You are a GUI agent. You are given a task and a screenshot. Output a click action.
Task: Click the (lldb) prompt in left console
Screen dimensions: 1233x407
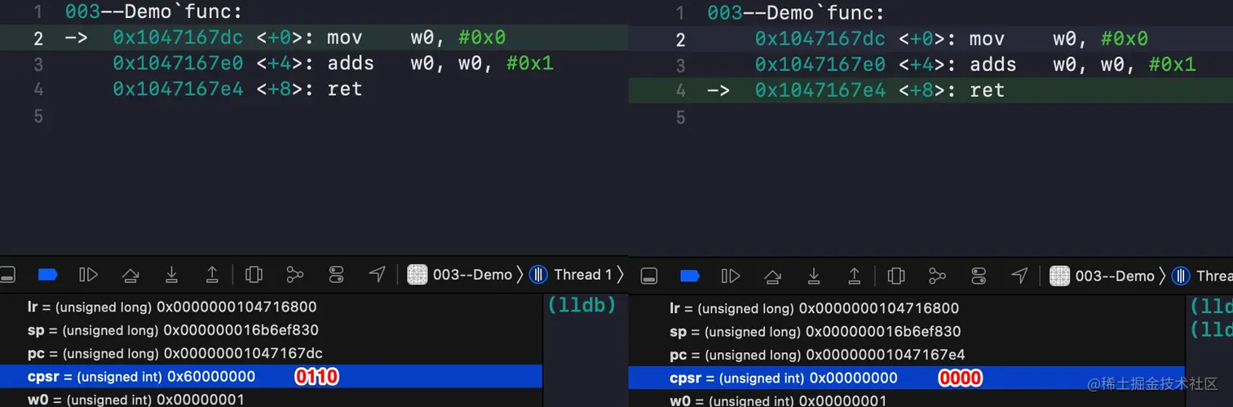(x=581, y=305)
